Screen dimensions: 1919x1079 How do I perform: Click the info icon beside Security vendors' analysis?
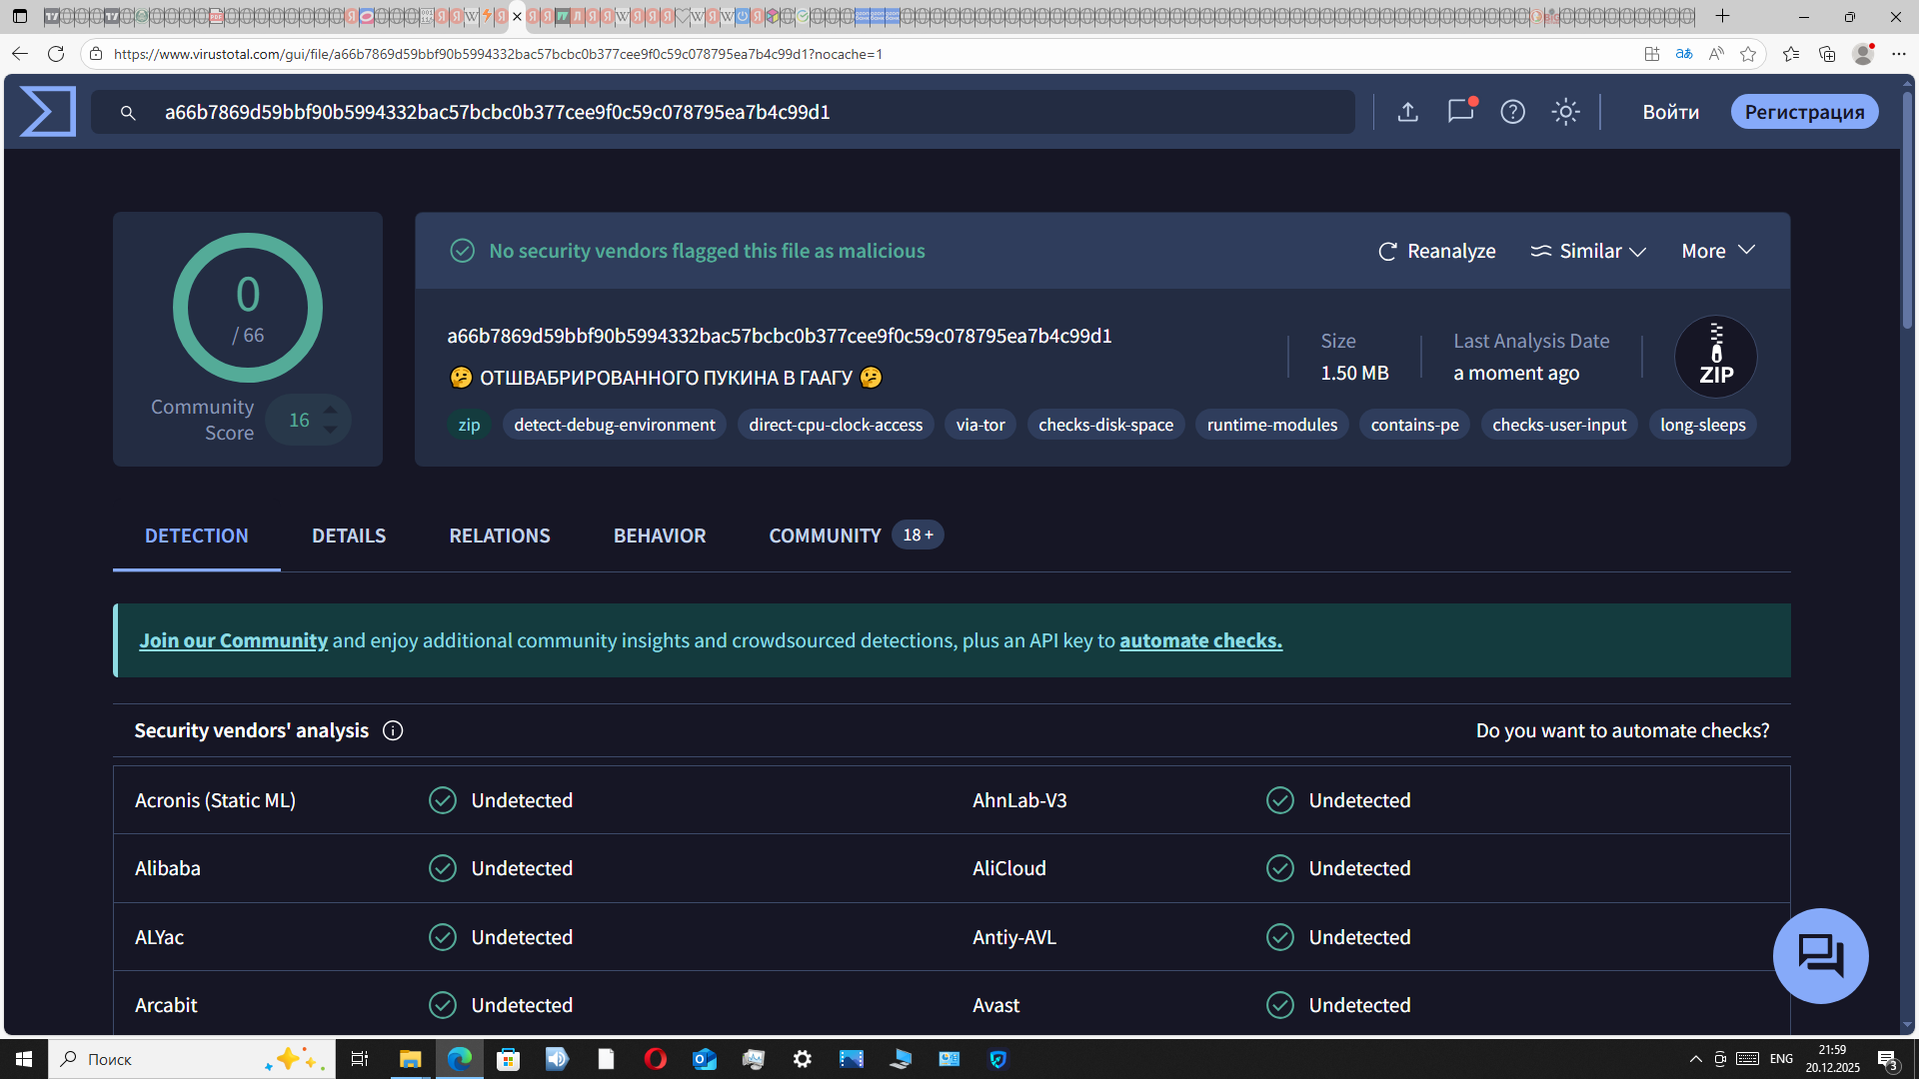pyautogui.click(x=393, y=731)
